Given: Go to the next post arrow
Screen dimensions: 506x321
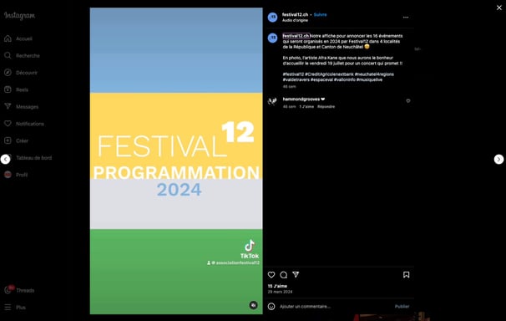Looking at the screenshot, I should click(498, 159).
